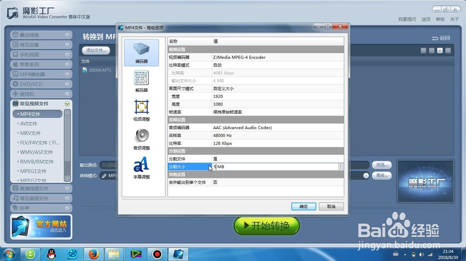This screenshot has width=466, height=261.
Task: Expand the 手机视频 category
Action: pos(41,54)
